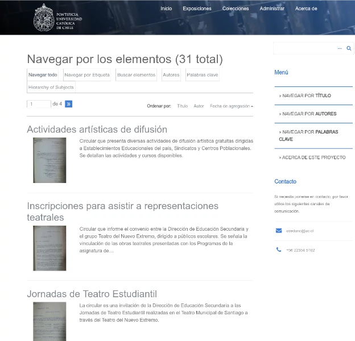Image resolution: width=355 pixels, height=341 pixels.
Task: Open the Colecciones menu item
Action: pos(236,9)
